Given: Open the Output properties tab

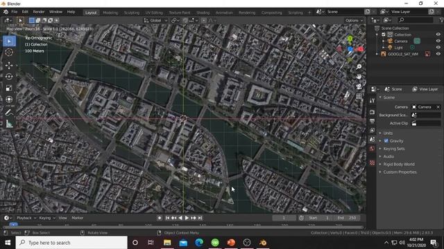Looking at the screenshot, I should (372, 121).
